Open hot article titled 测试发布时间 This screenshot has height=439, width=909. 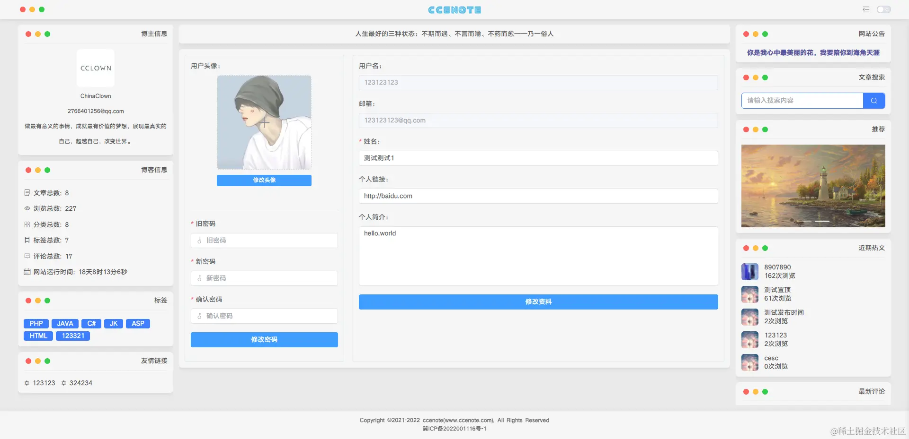click(x=784, y=313)
